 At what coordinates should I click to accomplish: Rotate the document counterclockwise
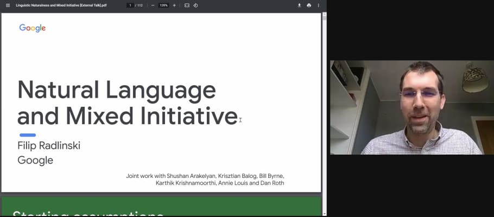195,5
